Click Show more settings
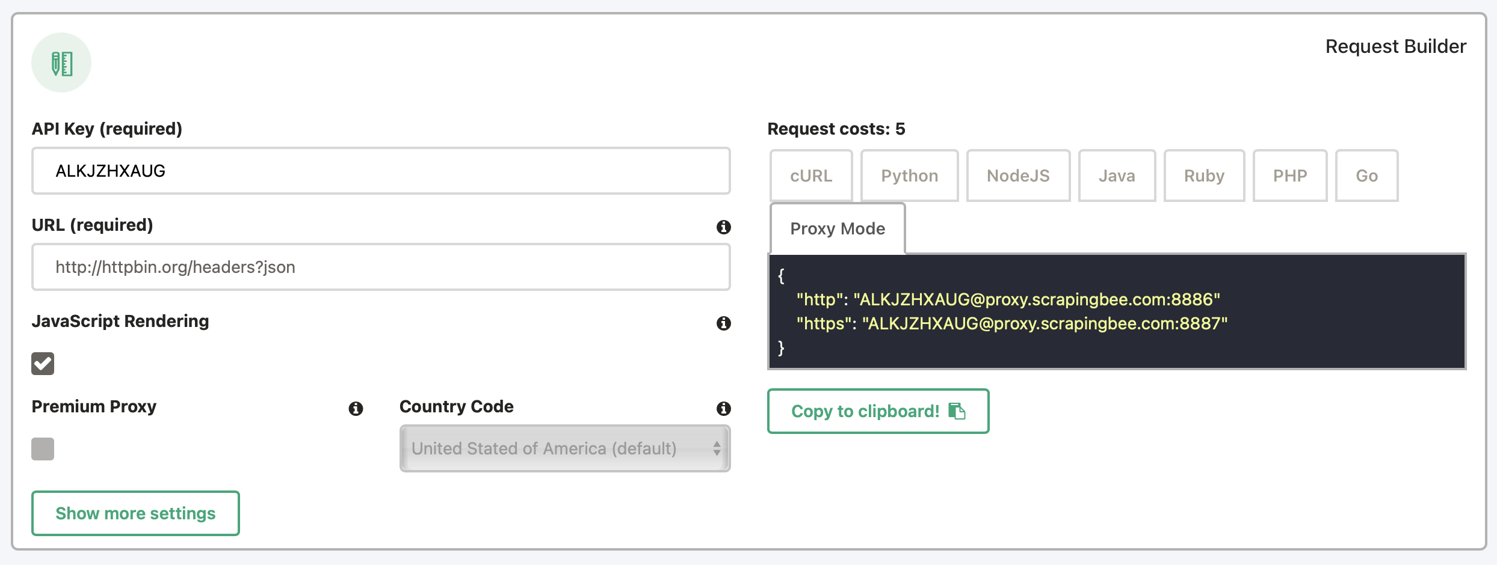 [x=135, y=513]
